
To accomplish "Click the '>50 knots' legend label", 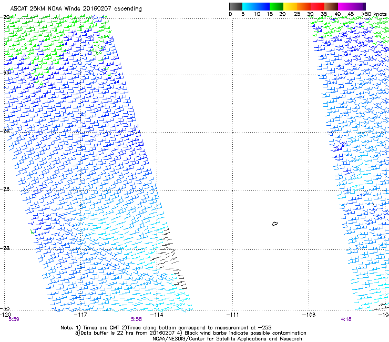I will click(374, 14).
